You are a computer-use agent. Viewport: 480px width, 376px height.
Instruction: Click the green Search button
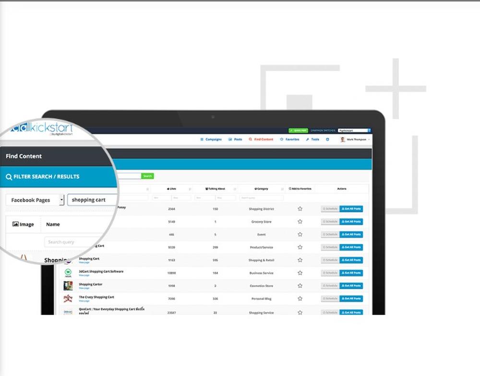pos(147,176)
